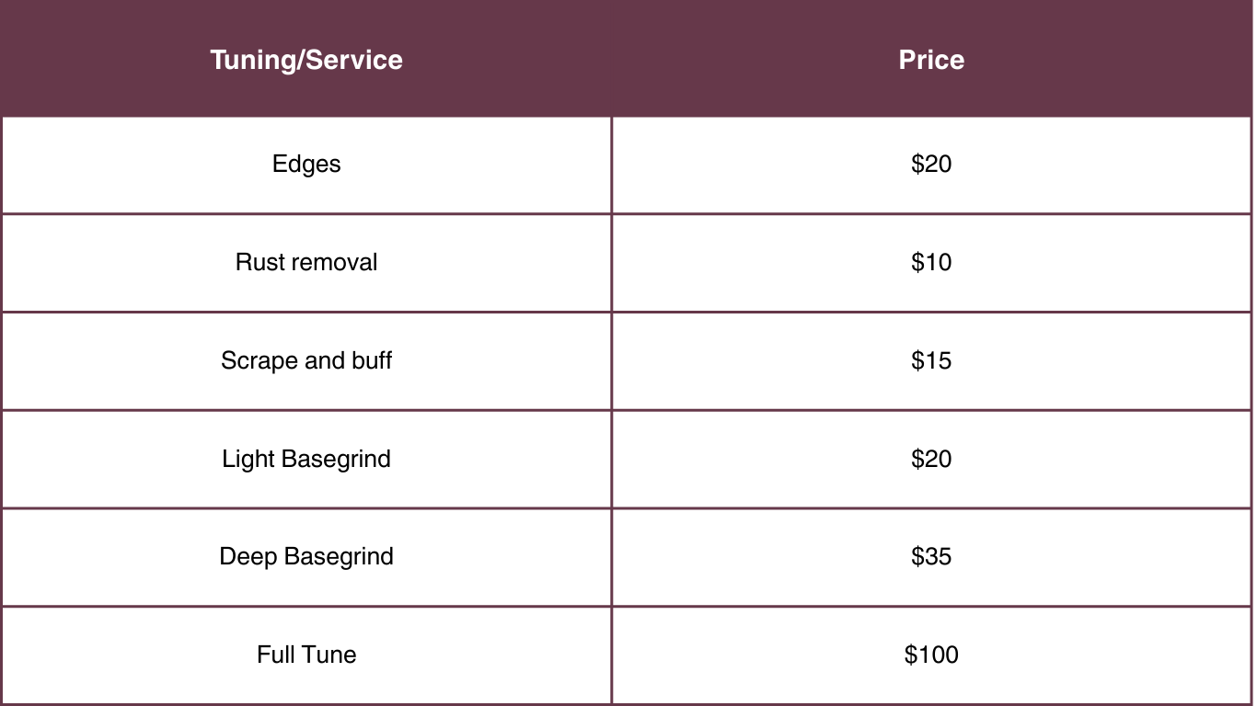Click the word "buff" in the table

click(372, 360)
